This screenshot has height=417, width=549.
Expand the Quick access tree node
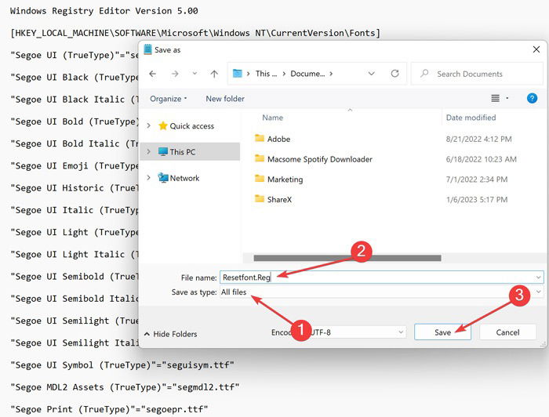tap(148, 125)
